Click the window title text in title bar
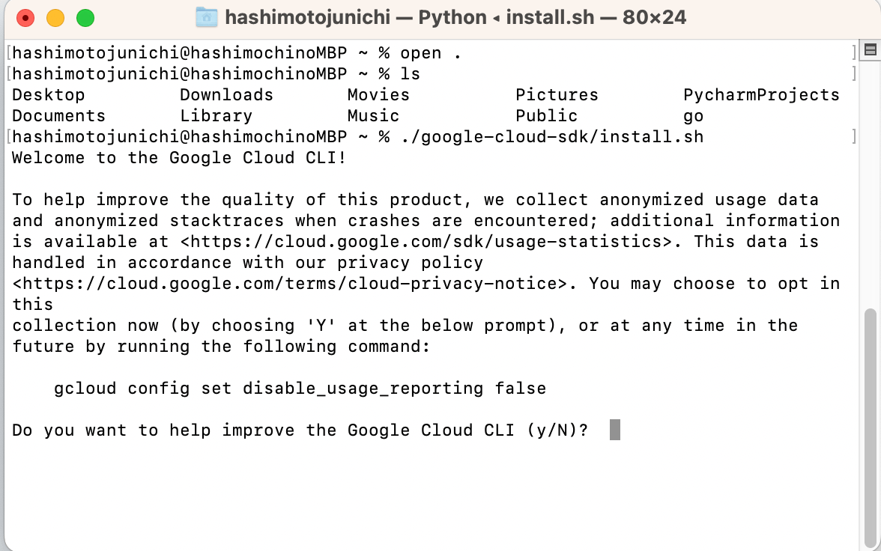881x551 pixels. point(455,17)
